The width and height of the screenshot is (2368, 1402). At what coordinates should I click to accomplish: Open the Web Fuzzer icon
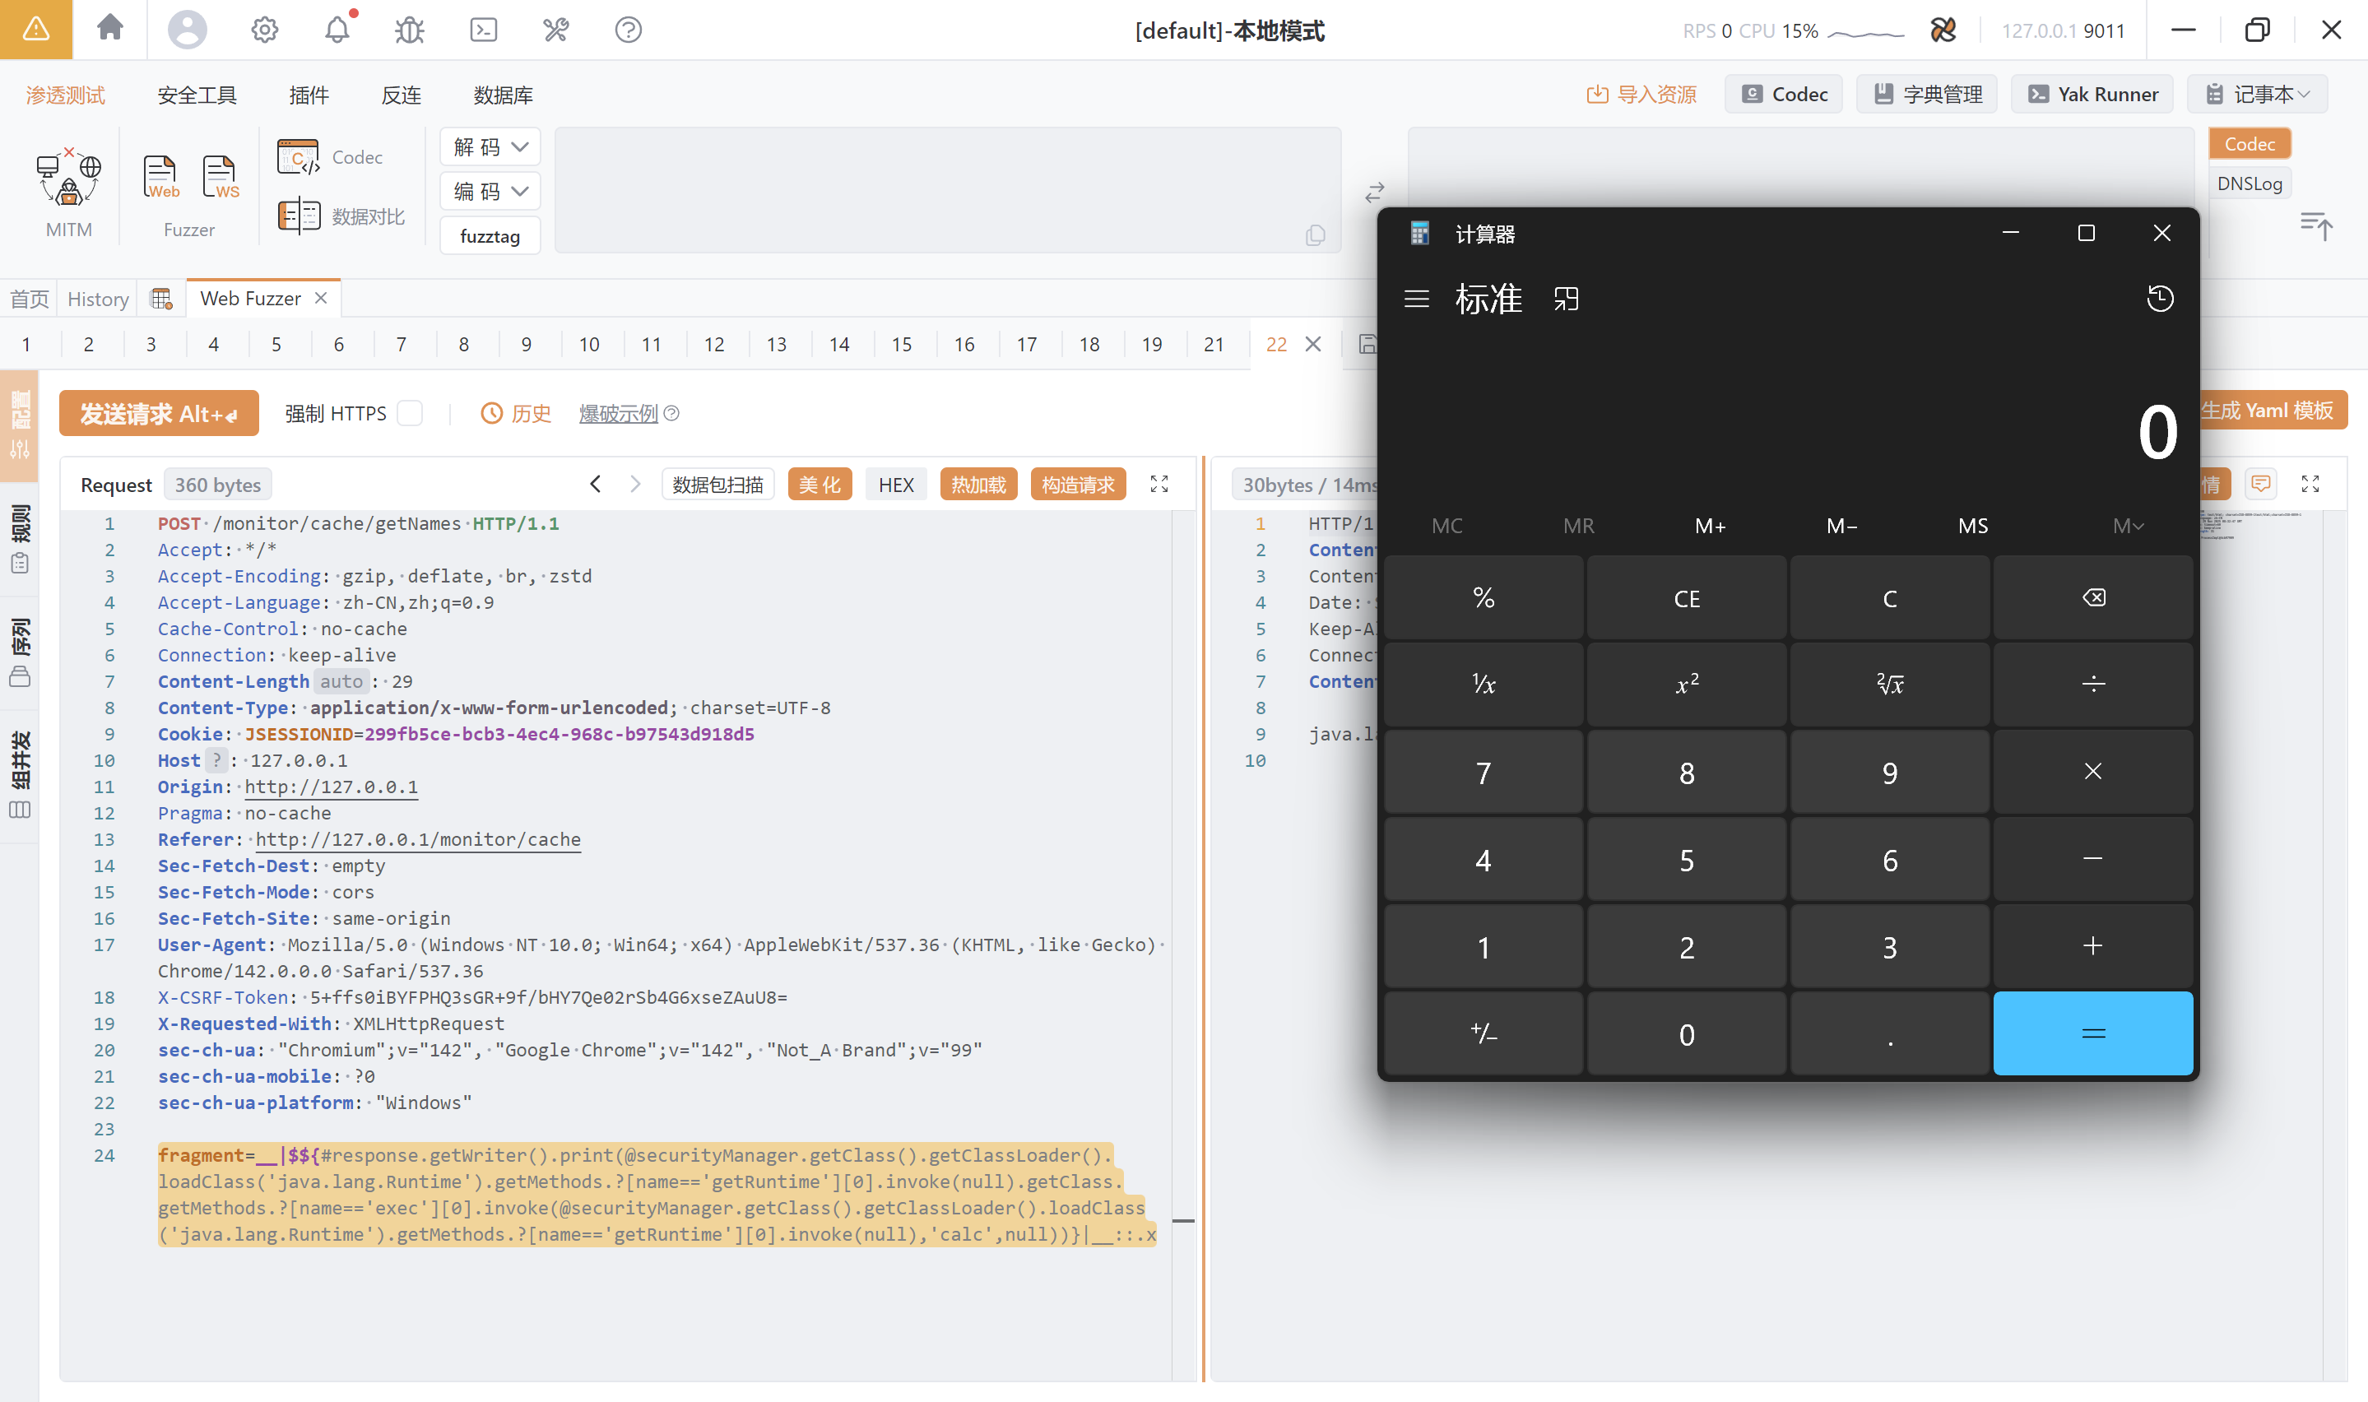[x=160, y=178]
